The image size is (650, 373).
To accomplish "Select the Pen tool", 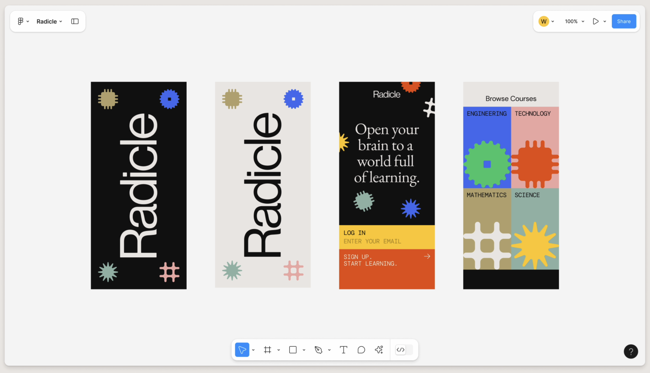I will 318,350.
